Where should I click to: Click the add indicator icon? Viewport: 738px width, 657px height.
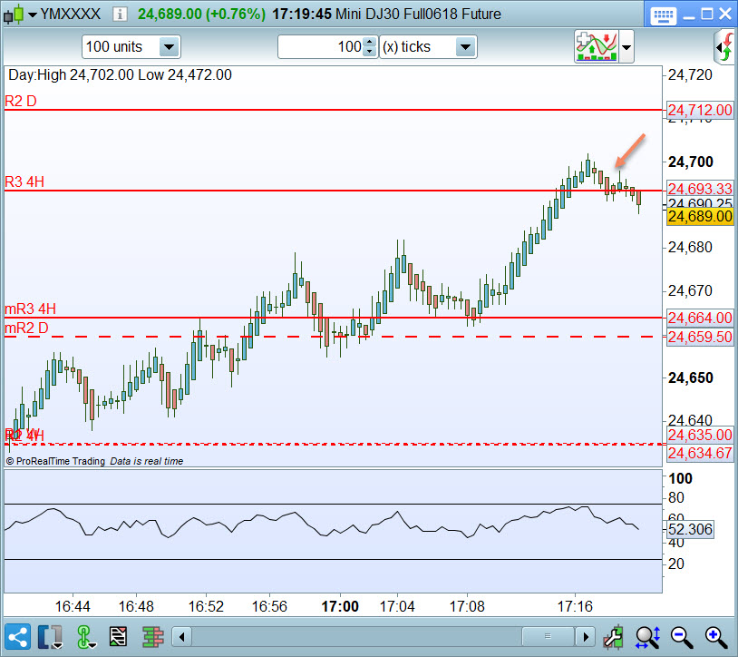click(597, 46)
